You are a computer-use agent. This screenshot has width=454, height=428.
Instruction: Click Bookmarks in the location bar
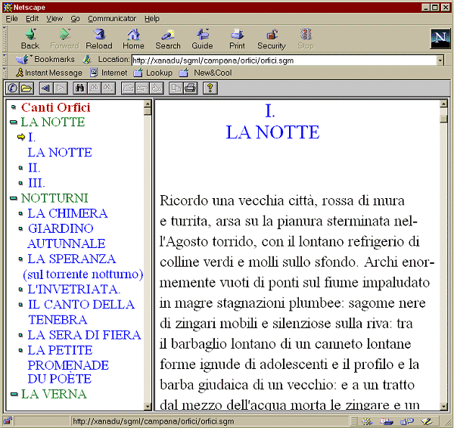click(x=54, y=59)
